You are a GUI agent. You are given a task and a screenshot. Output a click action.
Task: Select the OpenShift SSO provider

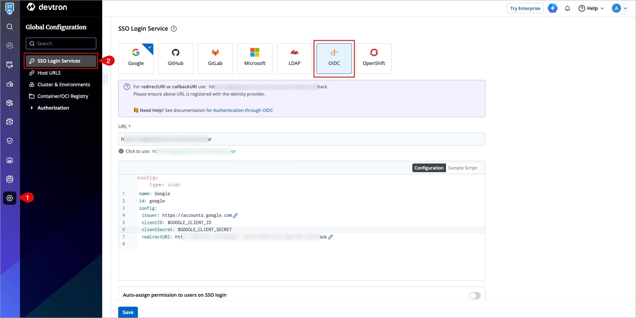pos(374,58)
